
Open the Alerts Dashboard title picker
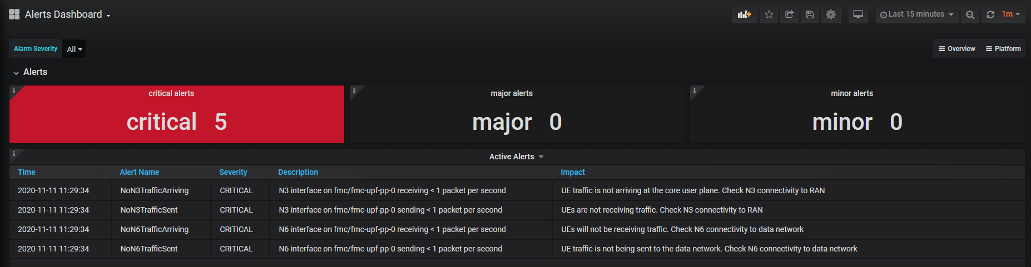tap(67, 14)
